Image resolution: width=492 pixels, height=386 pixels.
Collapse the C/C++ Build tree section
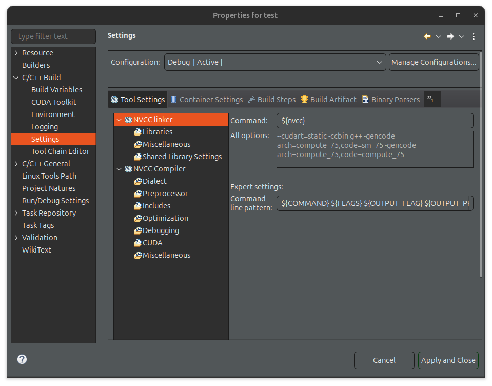click(16, 78)
